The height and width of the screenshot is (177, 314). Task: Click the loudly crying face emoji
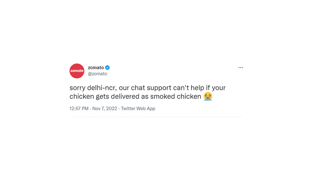click(x=208, y=96)
